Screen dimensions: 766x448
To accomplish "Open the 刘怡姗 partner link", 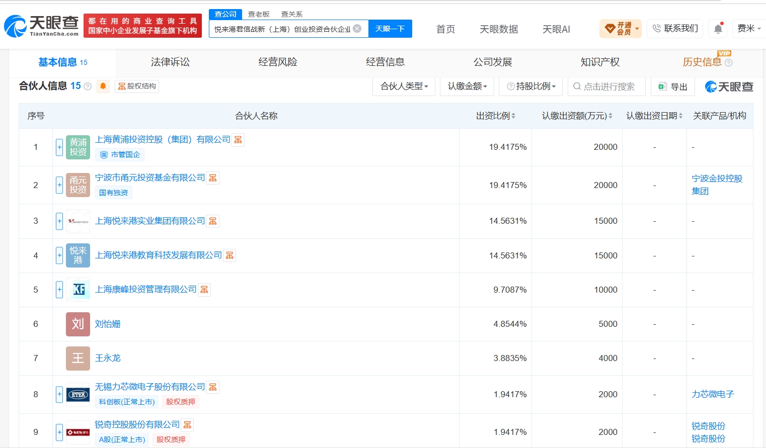I will click(108, 324).
